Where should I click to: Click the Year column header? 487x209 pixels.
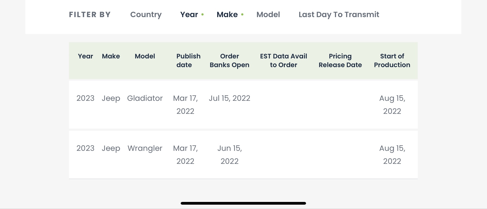[85, 56]
